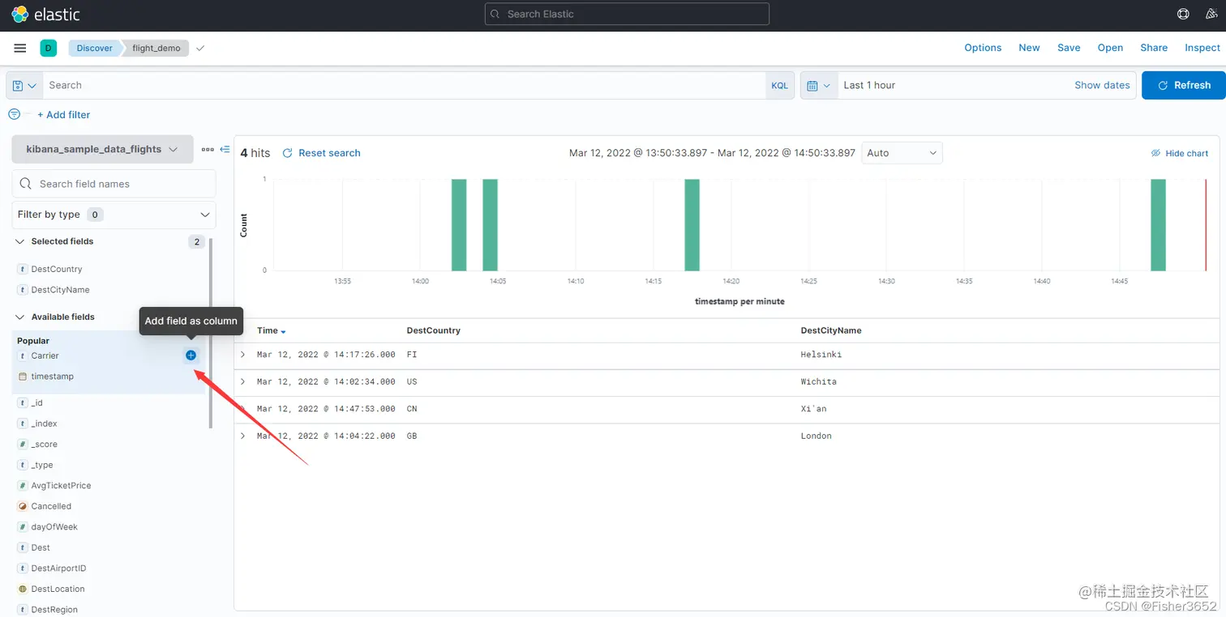This screenshot has height=617, width=1226.
Task: Click Reset search link
Action: coord(329,153)
